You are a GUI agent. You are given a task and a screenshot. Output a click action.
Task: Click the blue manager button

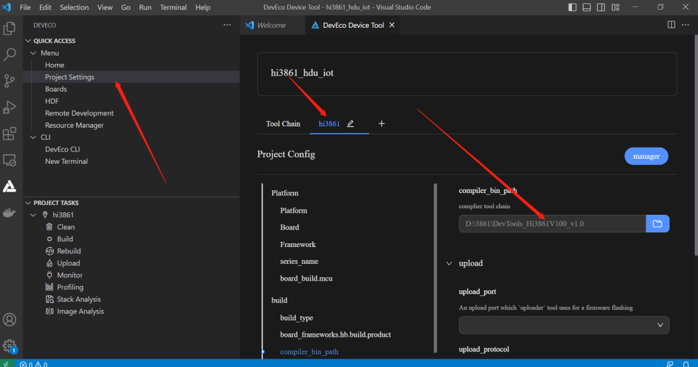point(646,156)
